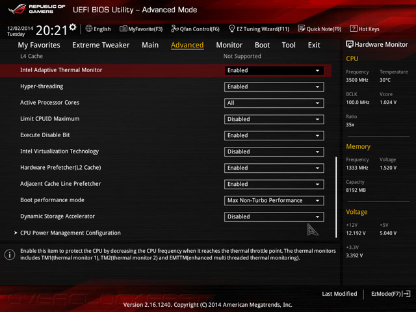Select the Intel Virtualization Technology label

(59, 151)
